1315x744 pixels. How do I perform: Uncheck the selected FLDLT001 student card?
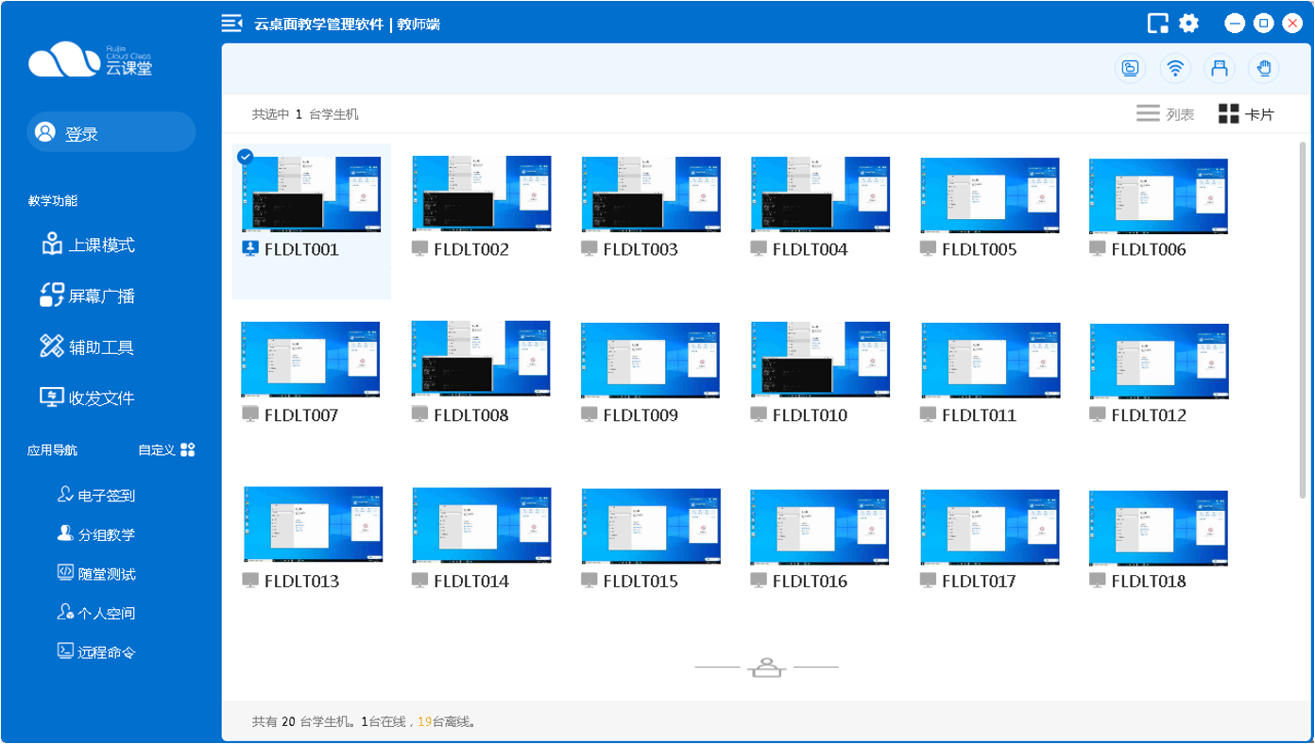coord(246,157)
